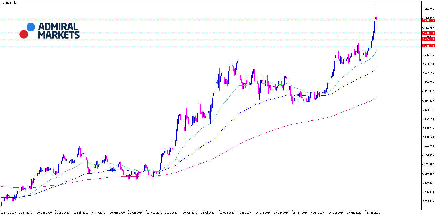438x216 pixels.
Task: Click the 23 Apr 2019 date label
Action: pos(135,213)
